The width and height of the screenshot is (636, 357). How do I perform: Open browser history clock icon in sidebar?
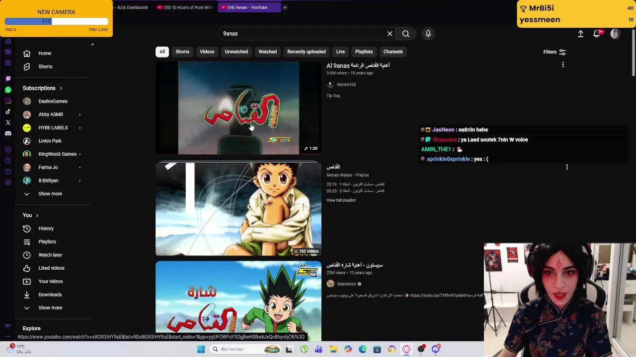(8, 161)
